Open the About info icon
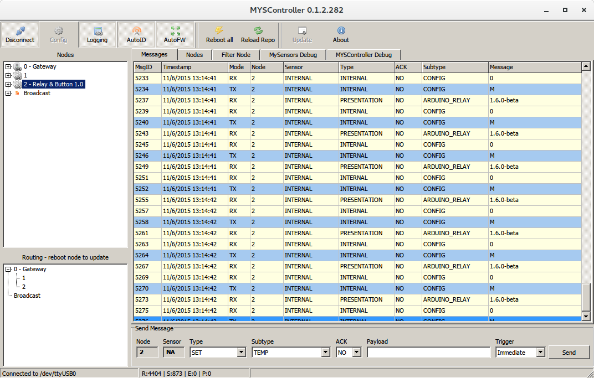The width and height of the screenshot is (594, 378). coord(341,30)
